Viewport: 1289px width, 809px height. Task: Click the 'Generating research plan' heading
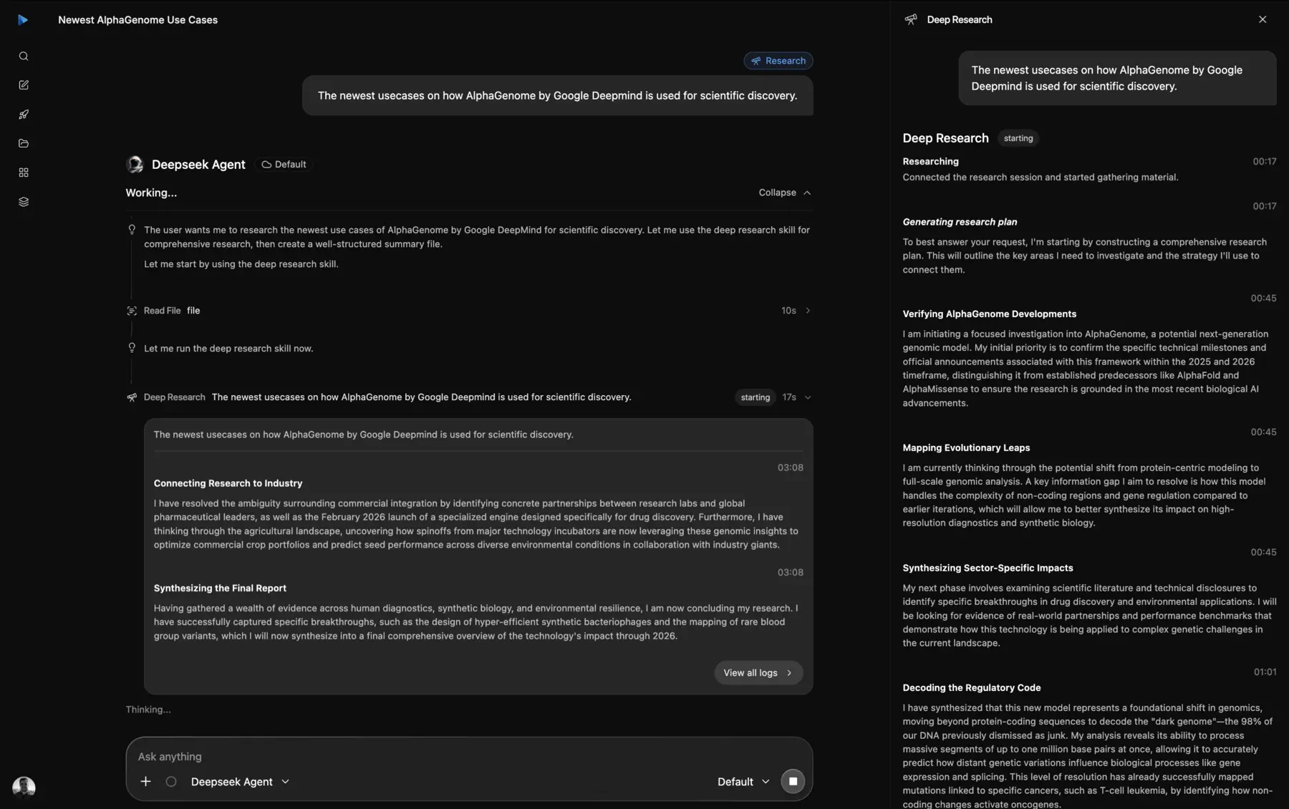click(960, 222)
